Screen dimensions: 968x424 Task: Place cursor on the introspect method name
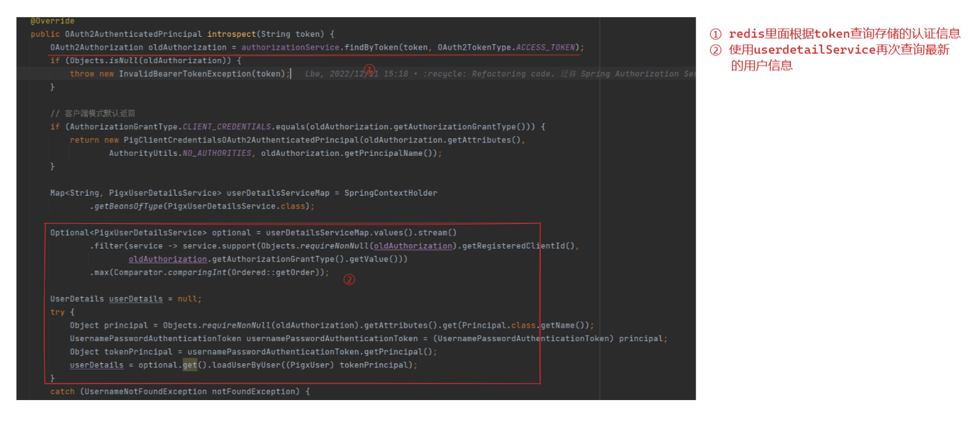[x=231, y=34]
